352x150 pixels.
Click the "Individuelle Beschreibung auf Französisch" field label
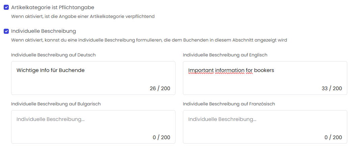pos(229,104)
